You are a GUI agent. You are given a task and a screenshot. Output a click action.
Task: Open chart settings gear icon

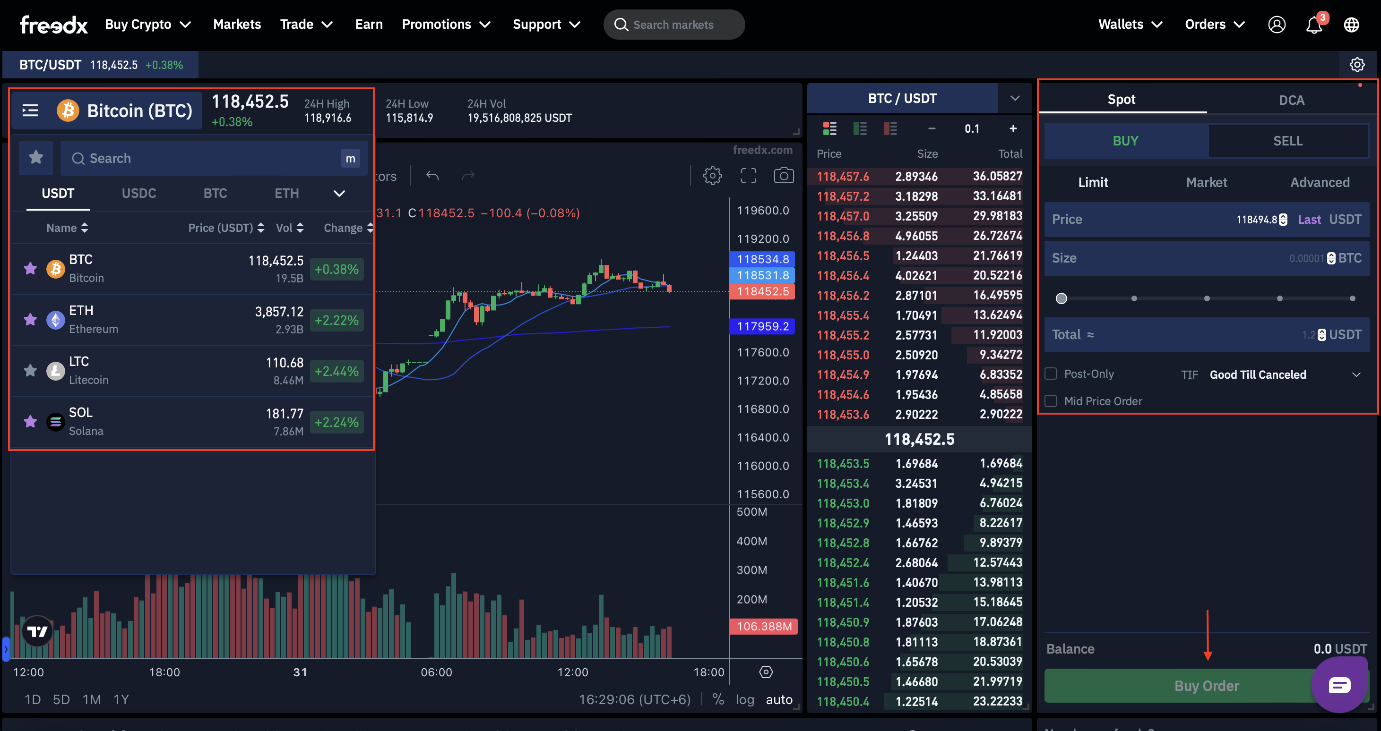point(713,176)
